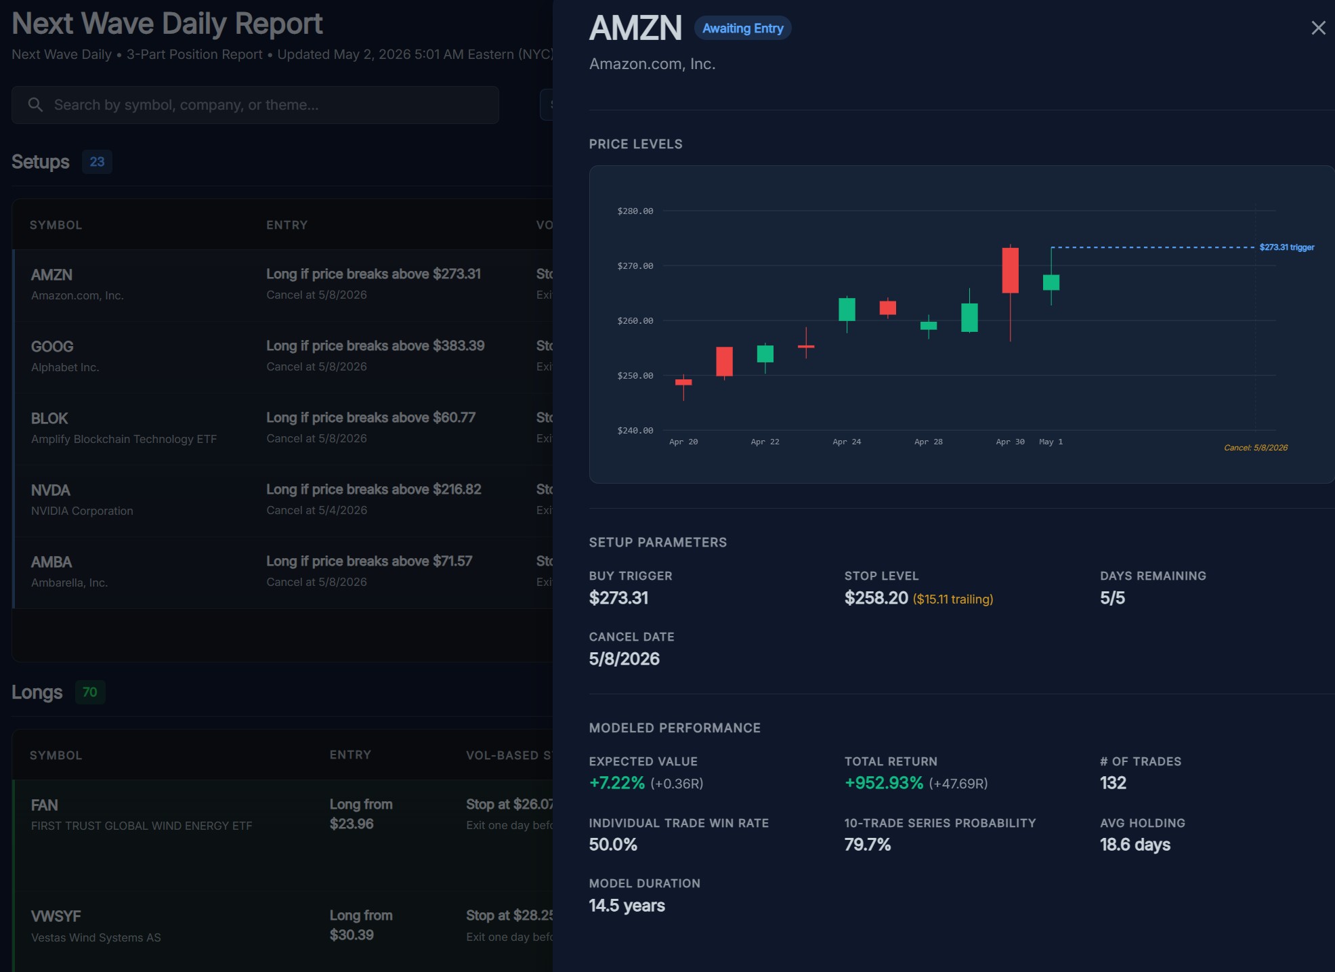Open the BLOK setup row

[x=283, y=429]
